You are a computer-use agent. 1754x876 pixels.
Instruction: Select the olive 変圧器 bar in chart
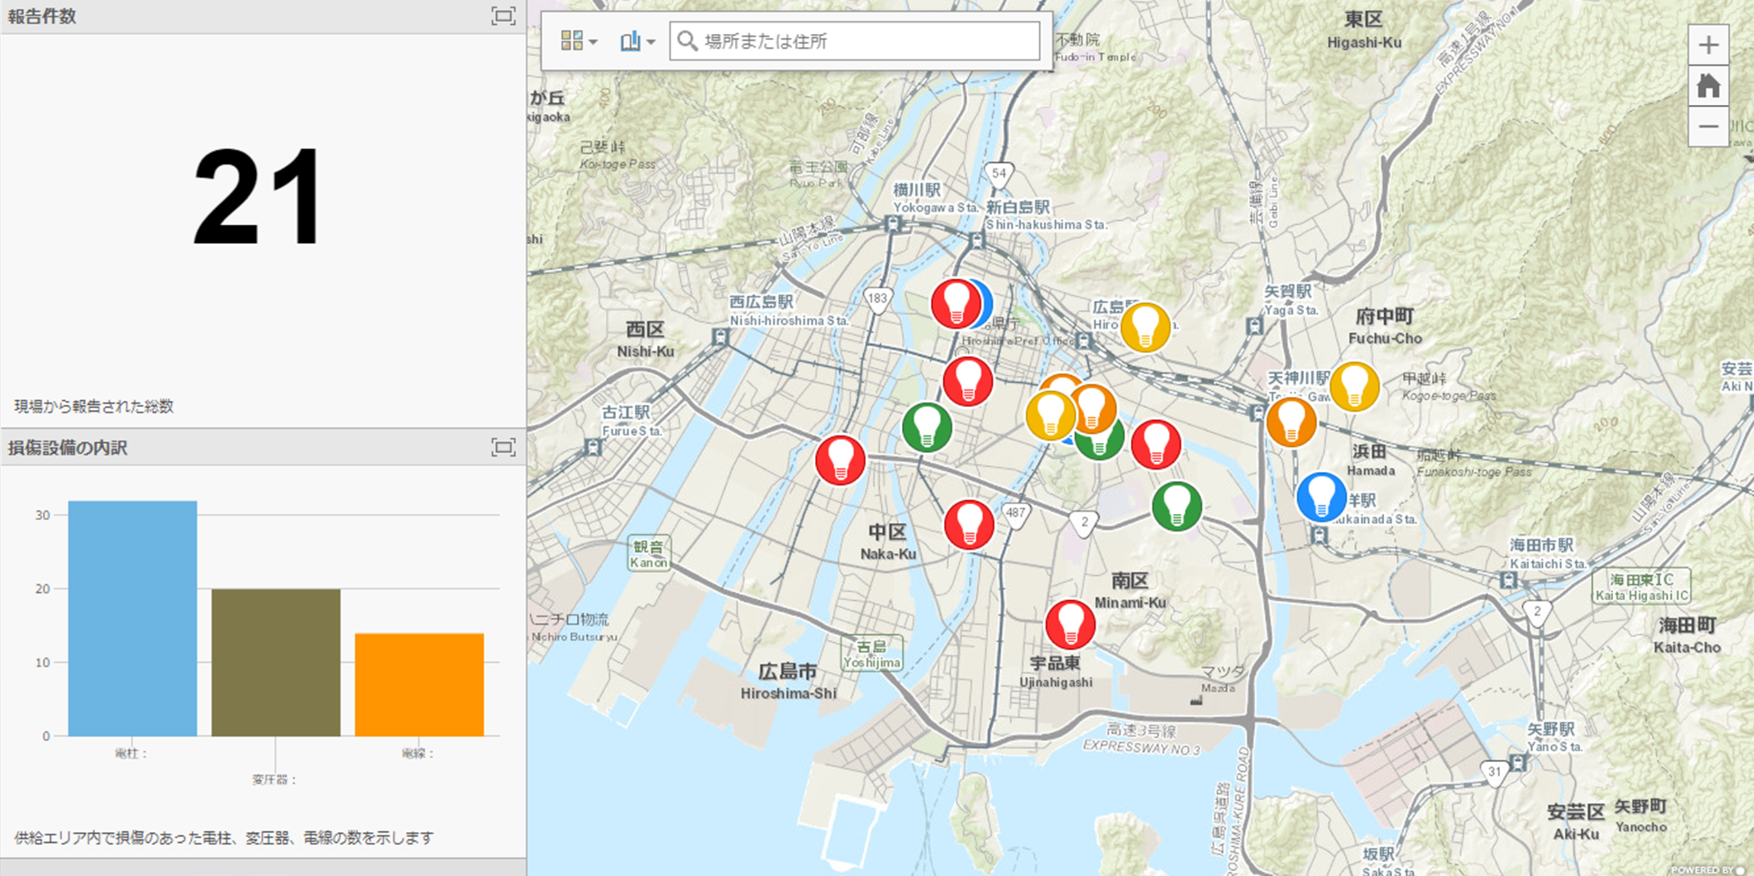275,662
